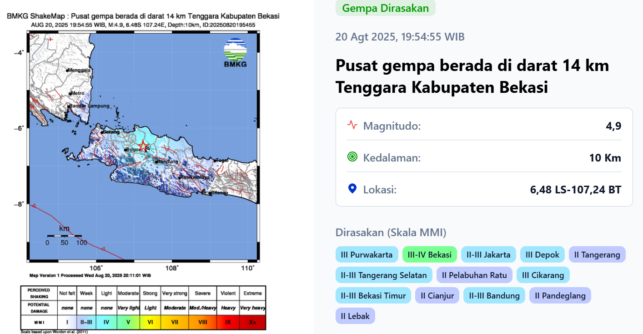Viewport: 643px width, 334px height.
Task: Click the II-III Jakarta chip
Action: [488, 254]
